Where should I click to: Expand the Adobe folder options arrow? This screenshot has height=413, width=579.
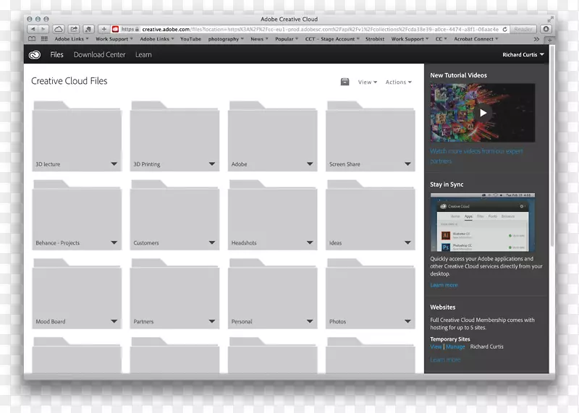[310, 164]
